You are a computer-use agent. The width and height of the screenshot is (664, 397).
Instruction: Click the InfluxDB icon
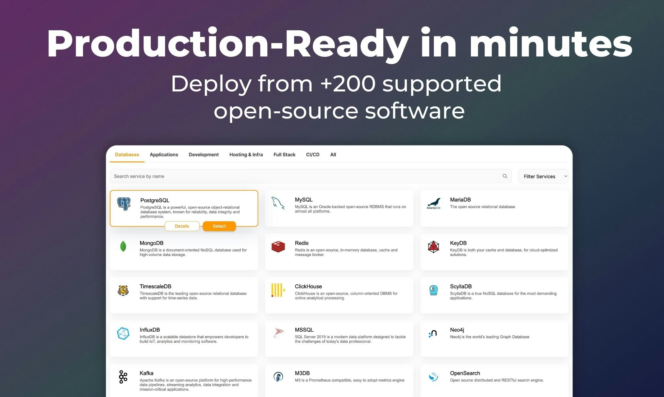click(x=123, y=333)
